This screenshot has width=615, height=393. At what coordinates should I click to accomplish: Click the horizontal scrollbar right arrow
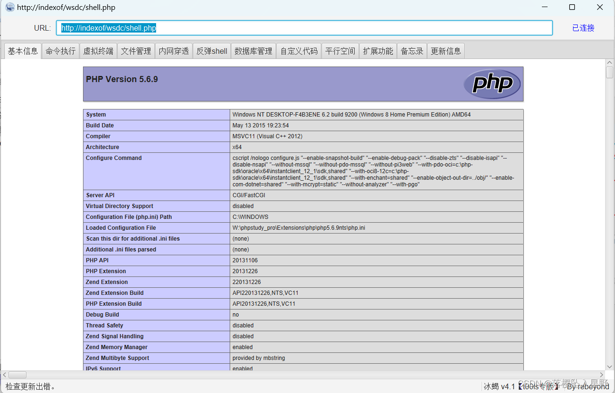[601, 375]
